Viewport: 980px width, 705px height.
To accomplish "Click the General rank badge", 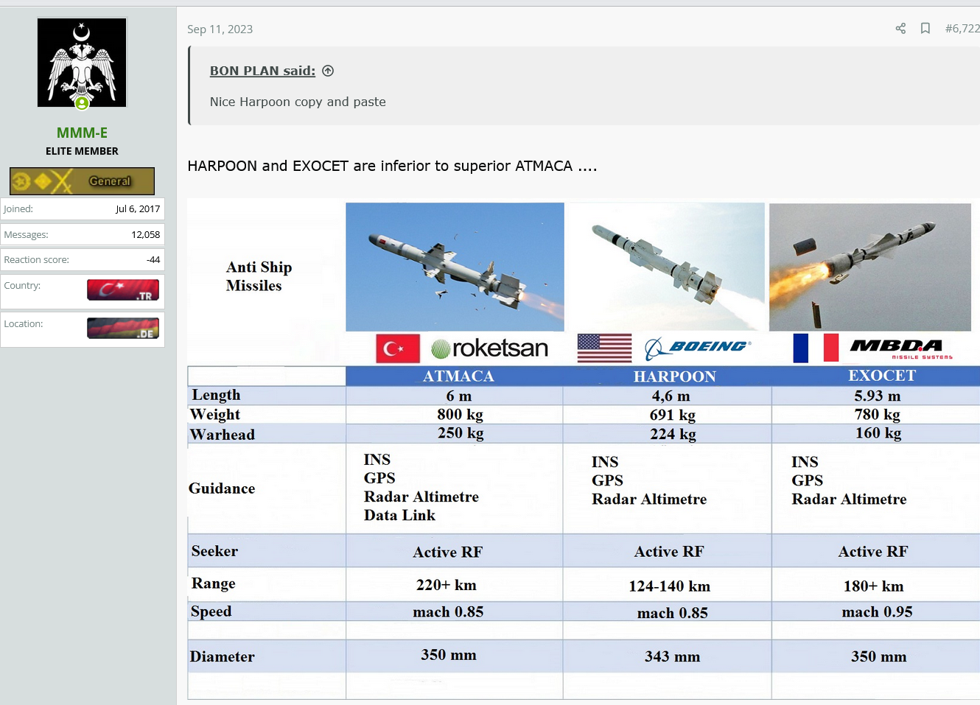I will point(82,181).
